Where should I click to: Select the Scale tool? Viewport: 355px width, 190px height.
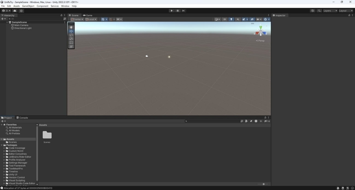tap(71, 39)
